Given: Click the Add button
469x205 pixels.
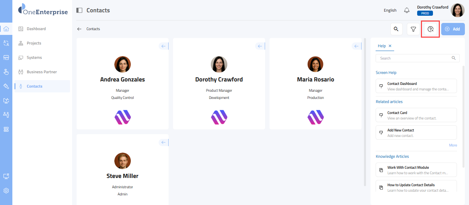Looking at the screenshot, I should tap(453, 29).
